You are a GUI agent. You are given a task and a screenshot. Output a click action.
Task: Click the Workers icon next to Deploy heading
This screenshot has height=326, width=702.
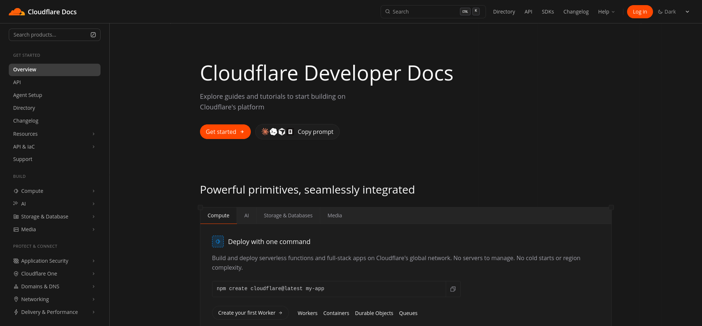[218, 241]
